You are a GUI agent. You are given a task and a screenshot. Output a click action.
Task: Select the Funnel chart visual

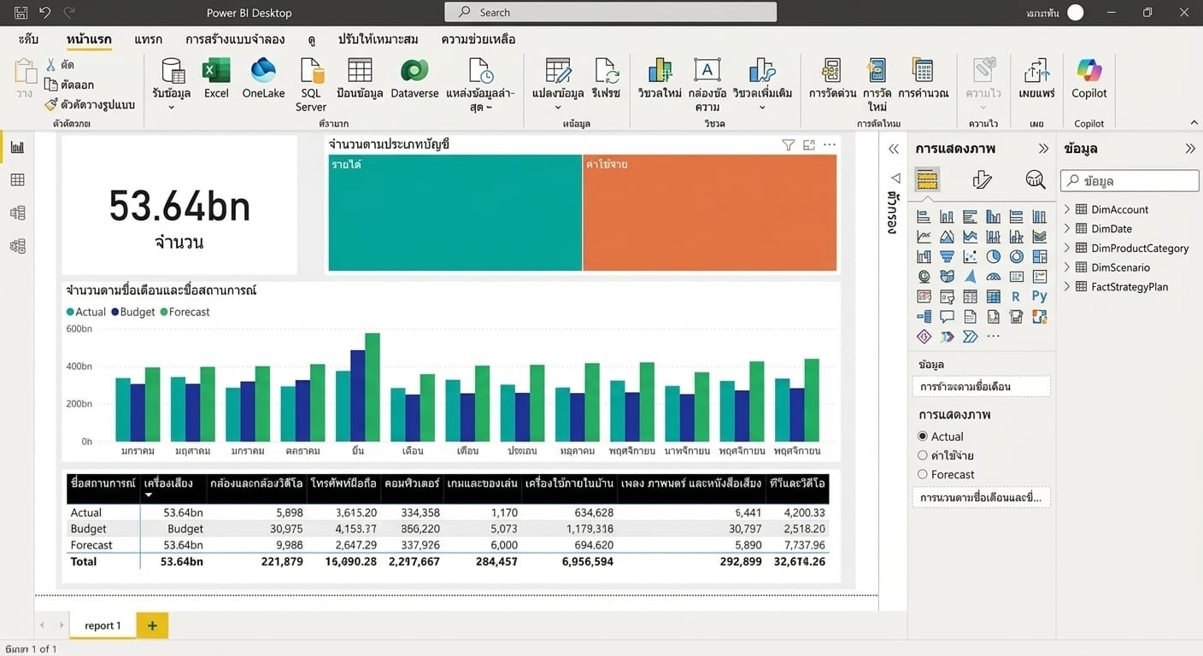(947, 256)
